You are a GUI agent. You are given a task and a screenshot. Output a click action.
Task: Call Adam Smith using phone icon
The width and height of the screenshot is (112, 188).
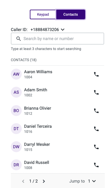(x=96, y=92)
